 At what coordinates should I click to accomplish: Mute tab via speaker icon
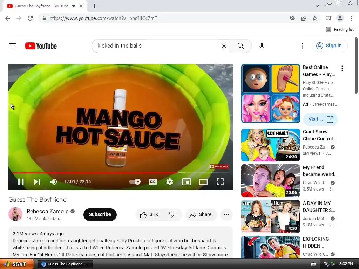tap(74, 6)
